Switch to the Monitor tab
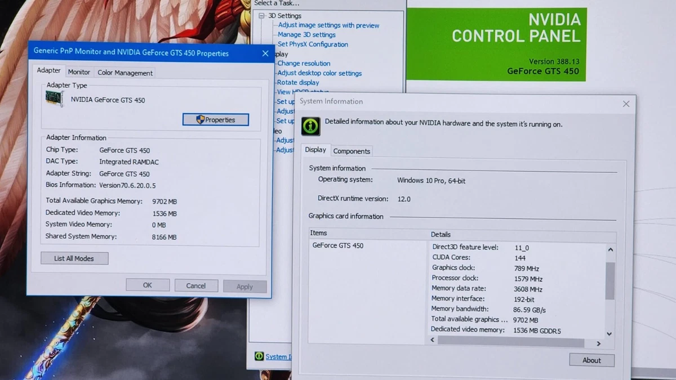This screenshot has width=676, height=380. (79, 72)
